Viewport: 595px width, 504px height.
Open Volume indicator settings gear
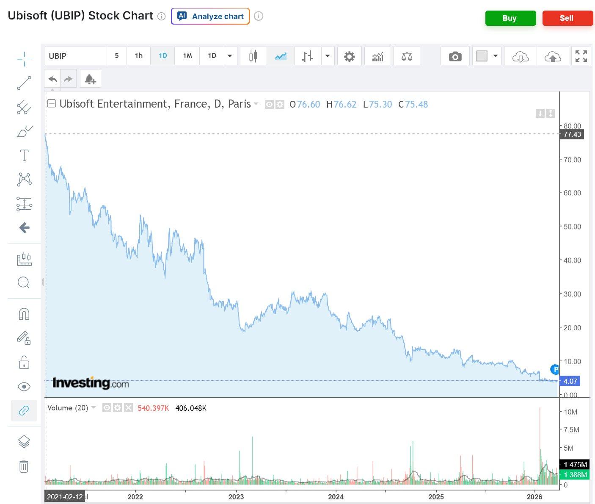click(118, 408)
